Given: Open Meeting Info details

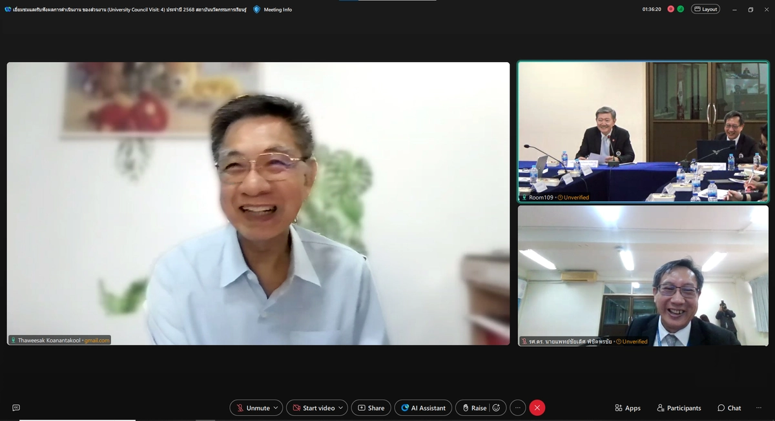Looking at the screenshot, I should coord(278,10).
